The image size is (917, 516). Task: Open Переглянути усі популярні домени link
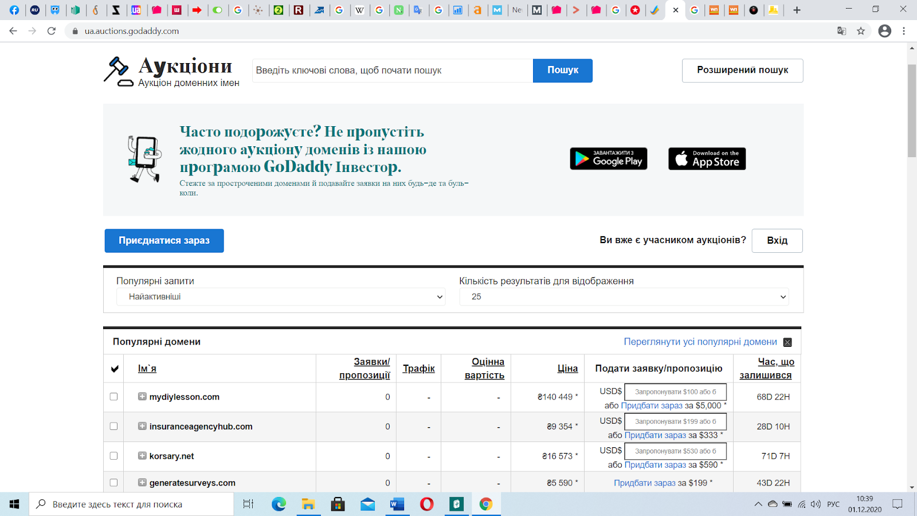point(700,342)
